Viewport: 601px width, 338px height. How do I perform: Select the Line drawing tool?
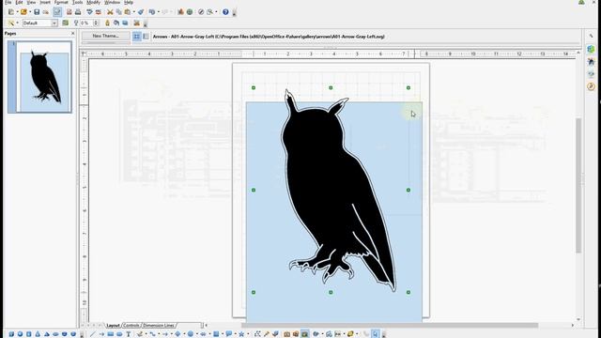click(x=92, y=334)
